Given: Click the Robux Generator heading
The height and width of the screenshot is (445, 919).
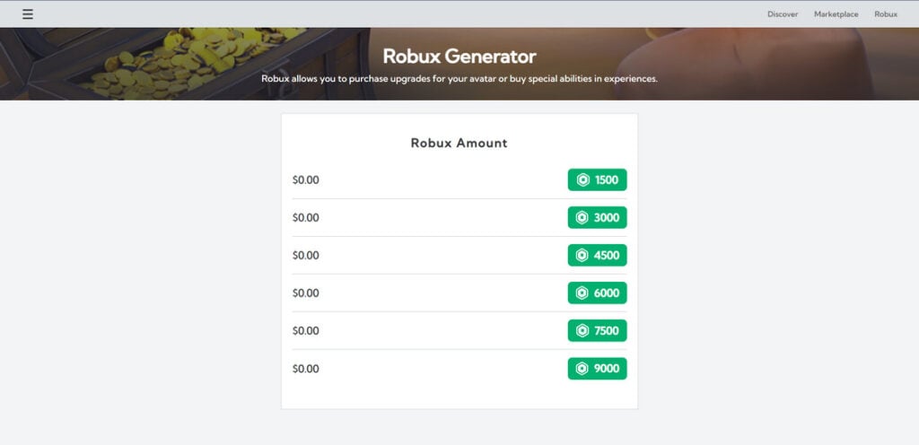Looking at the screenshot, I should (x=459, y=56).
